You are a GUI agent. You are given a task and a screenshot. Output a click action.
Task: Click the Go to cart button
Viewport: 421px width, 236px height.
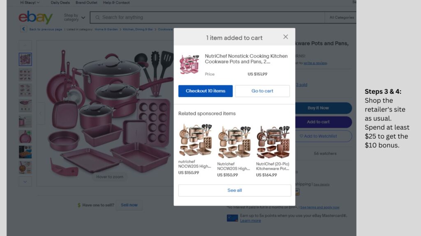coord(262,91)
